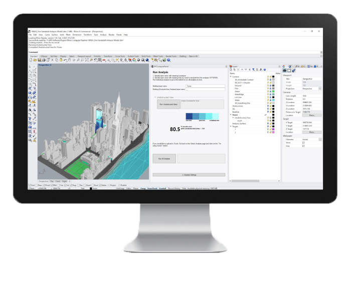Collapse the Context layer group
The height and width of the screenshot is (282, 351).
point(231,77)
